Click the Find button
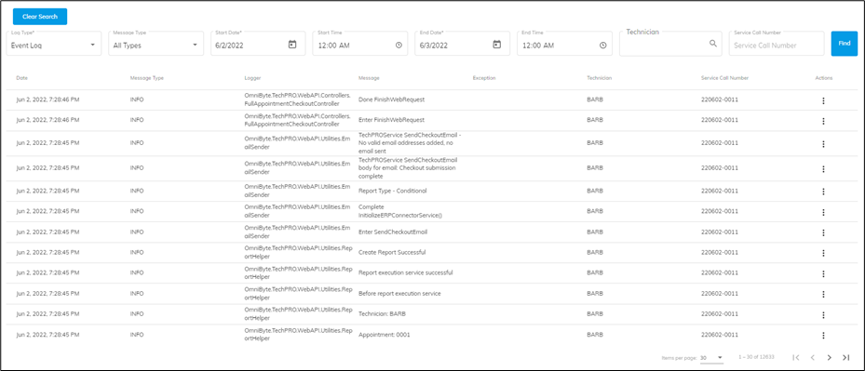 [844, 43]
